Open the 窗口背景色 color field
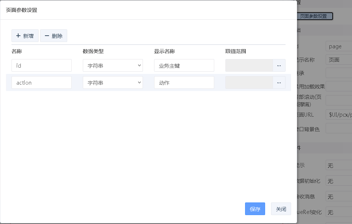This screenshot has width=352, height=224. pyautogui.click(x=339, y=129)
